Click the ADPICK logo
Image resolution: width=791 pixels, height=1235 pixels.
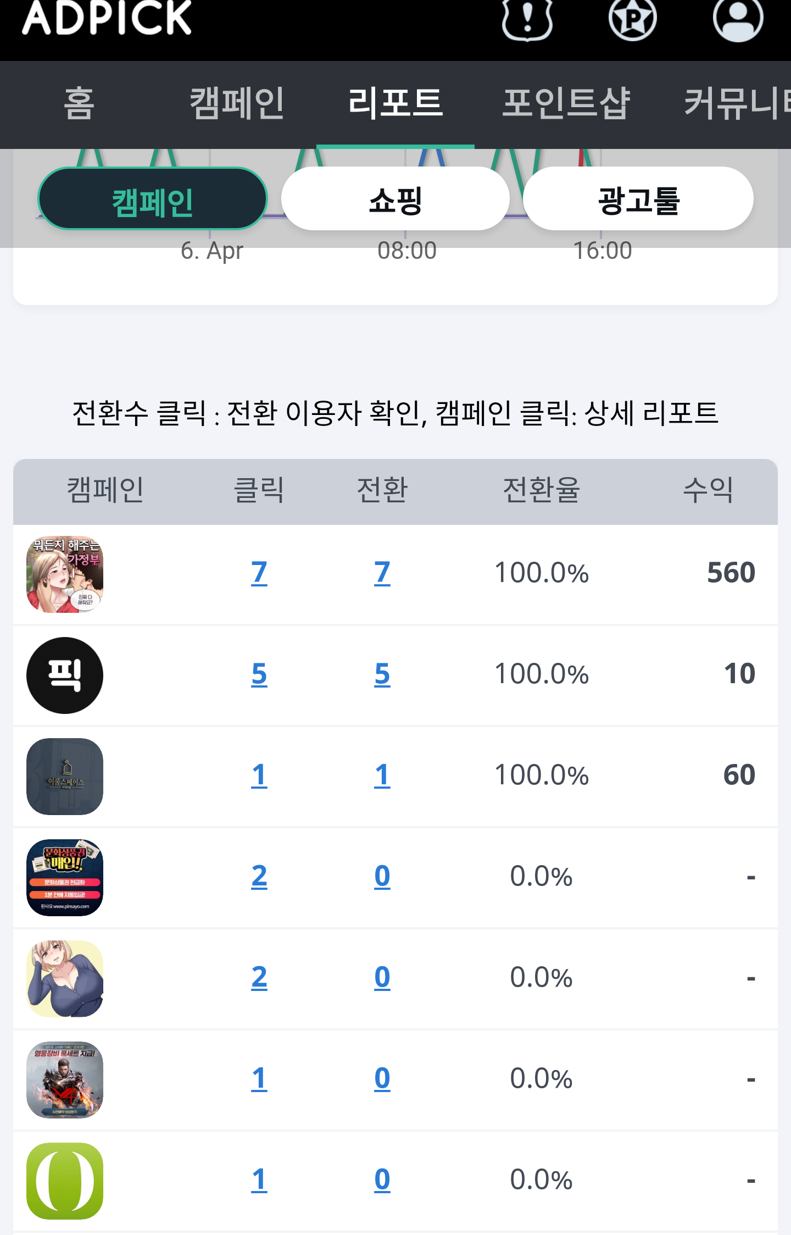(107, 18)
